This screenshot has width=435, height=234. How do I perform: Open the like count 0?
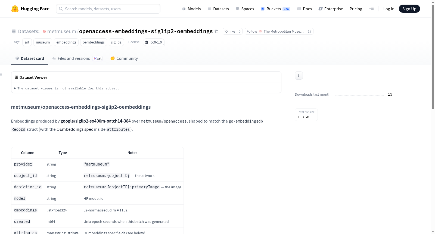click(240, 31)
